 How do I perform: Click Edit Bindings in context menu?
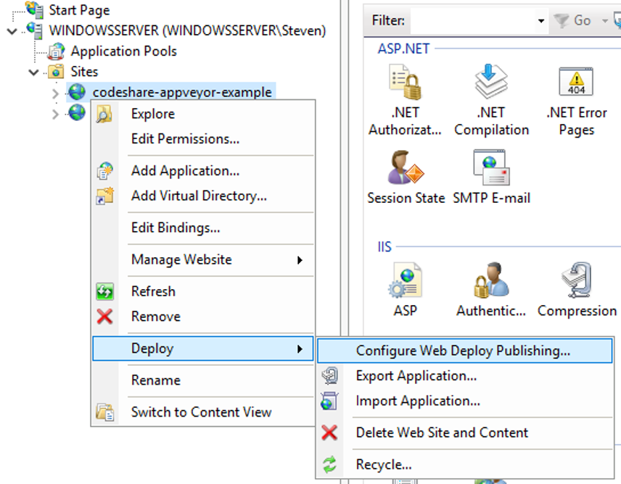176,228
